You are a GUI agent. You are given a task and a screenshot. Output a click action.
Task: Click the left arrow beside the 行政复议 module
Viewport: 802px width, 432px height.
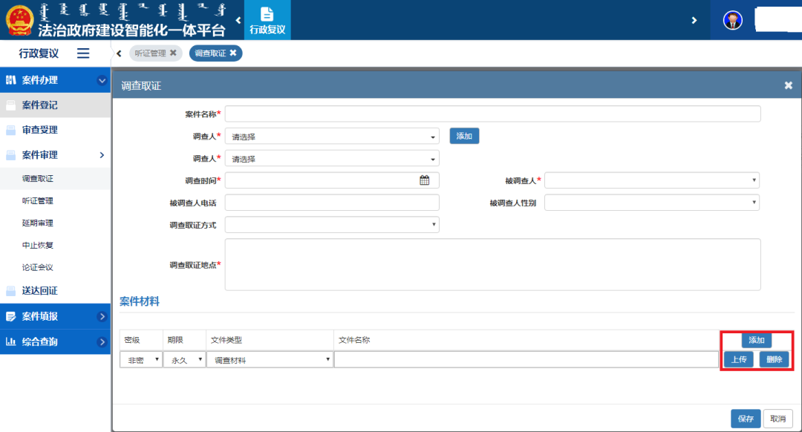pyautogui.click(x=238, y=21)
